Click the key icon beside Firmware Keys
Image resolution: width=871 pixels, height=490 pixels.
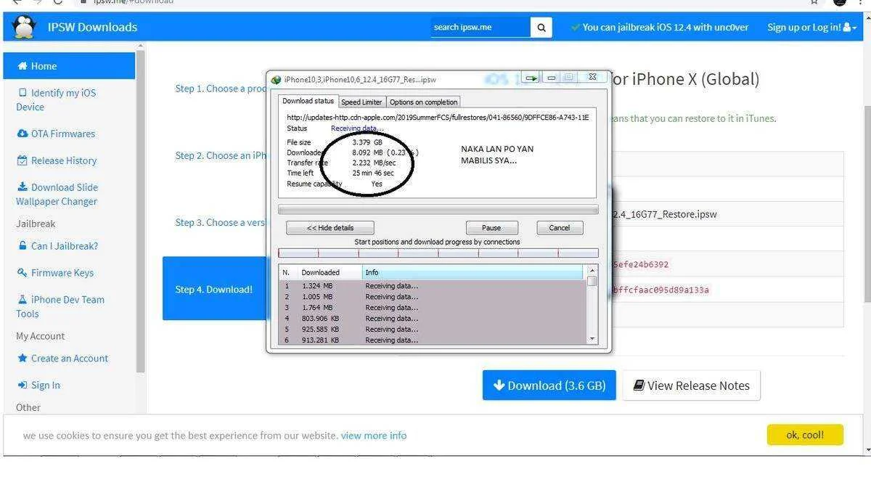[x=23, y=273]
